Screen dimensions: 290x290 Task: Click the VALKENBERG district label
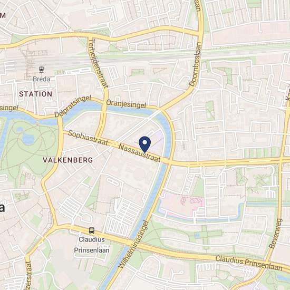tap(67, 160)
